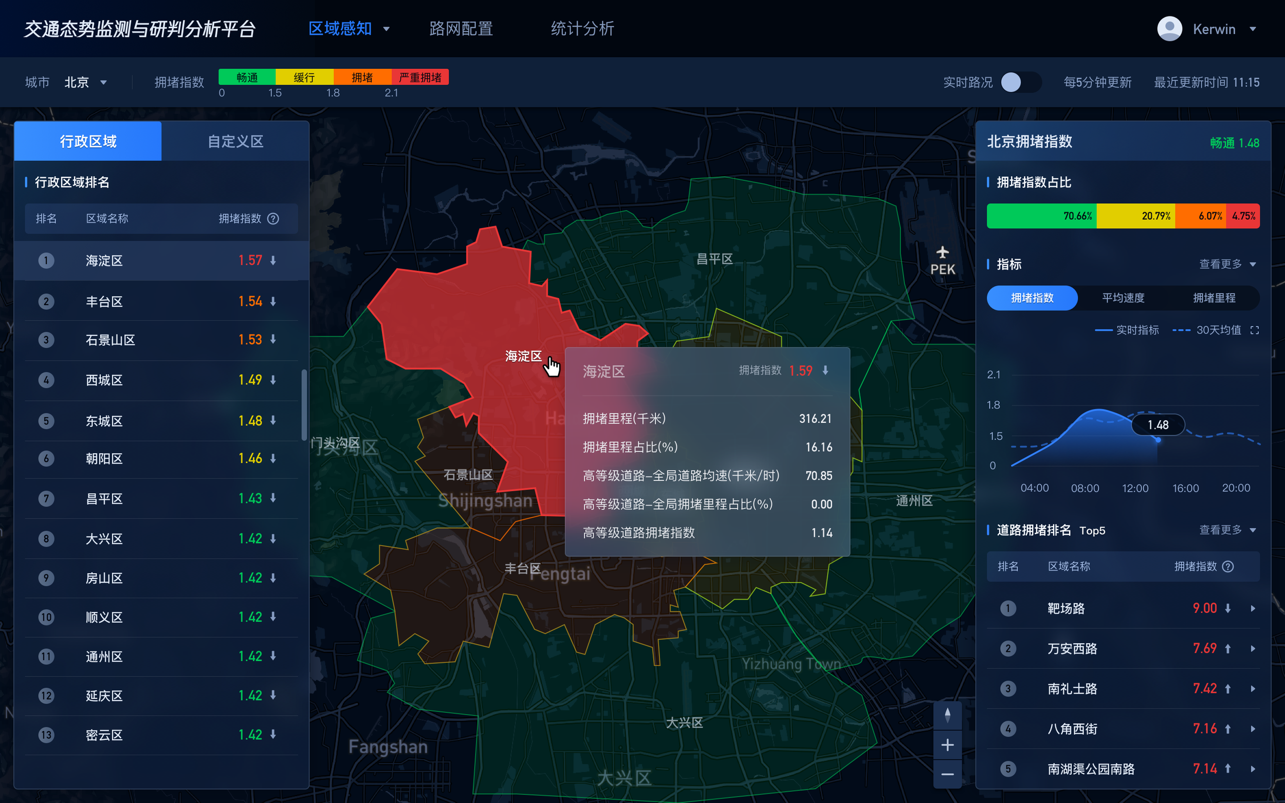Click the compass icon above the zoom controls
Image resolution: width=1285 pixels, height=803 pixels.
948,715
